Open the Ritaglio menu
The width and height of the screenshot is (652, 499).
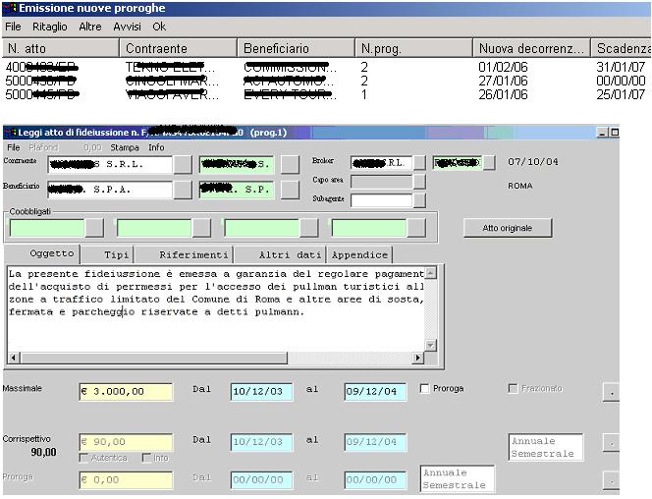click(50, 27)
